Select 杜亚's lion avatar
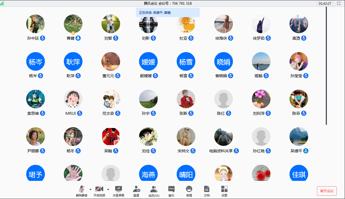 pos(186,24)
